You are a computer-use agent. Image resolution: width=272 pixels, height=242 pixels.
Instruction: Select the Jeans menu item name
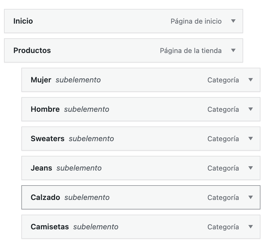click(x=41, y=168)
